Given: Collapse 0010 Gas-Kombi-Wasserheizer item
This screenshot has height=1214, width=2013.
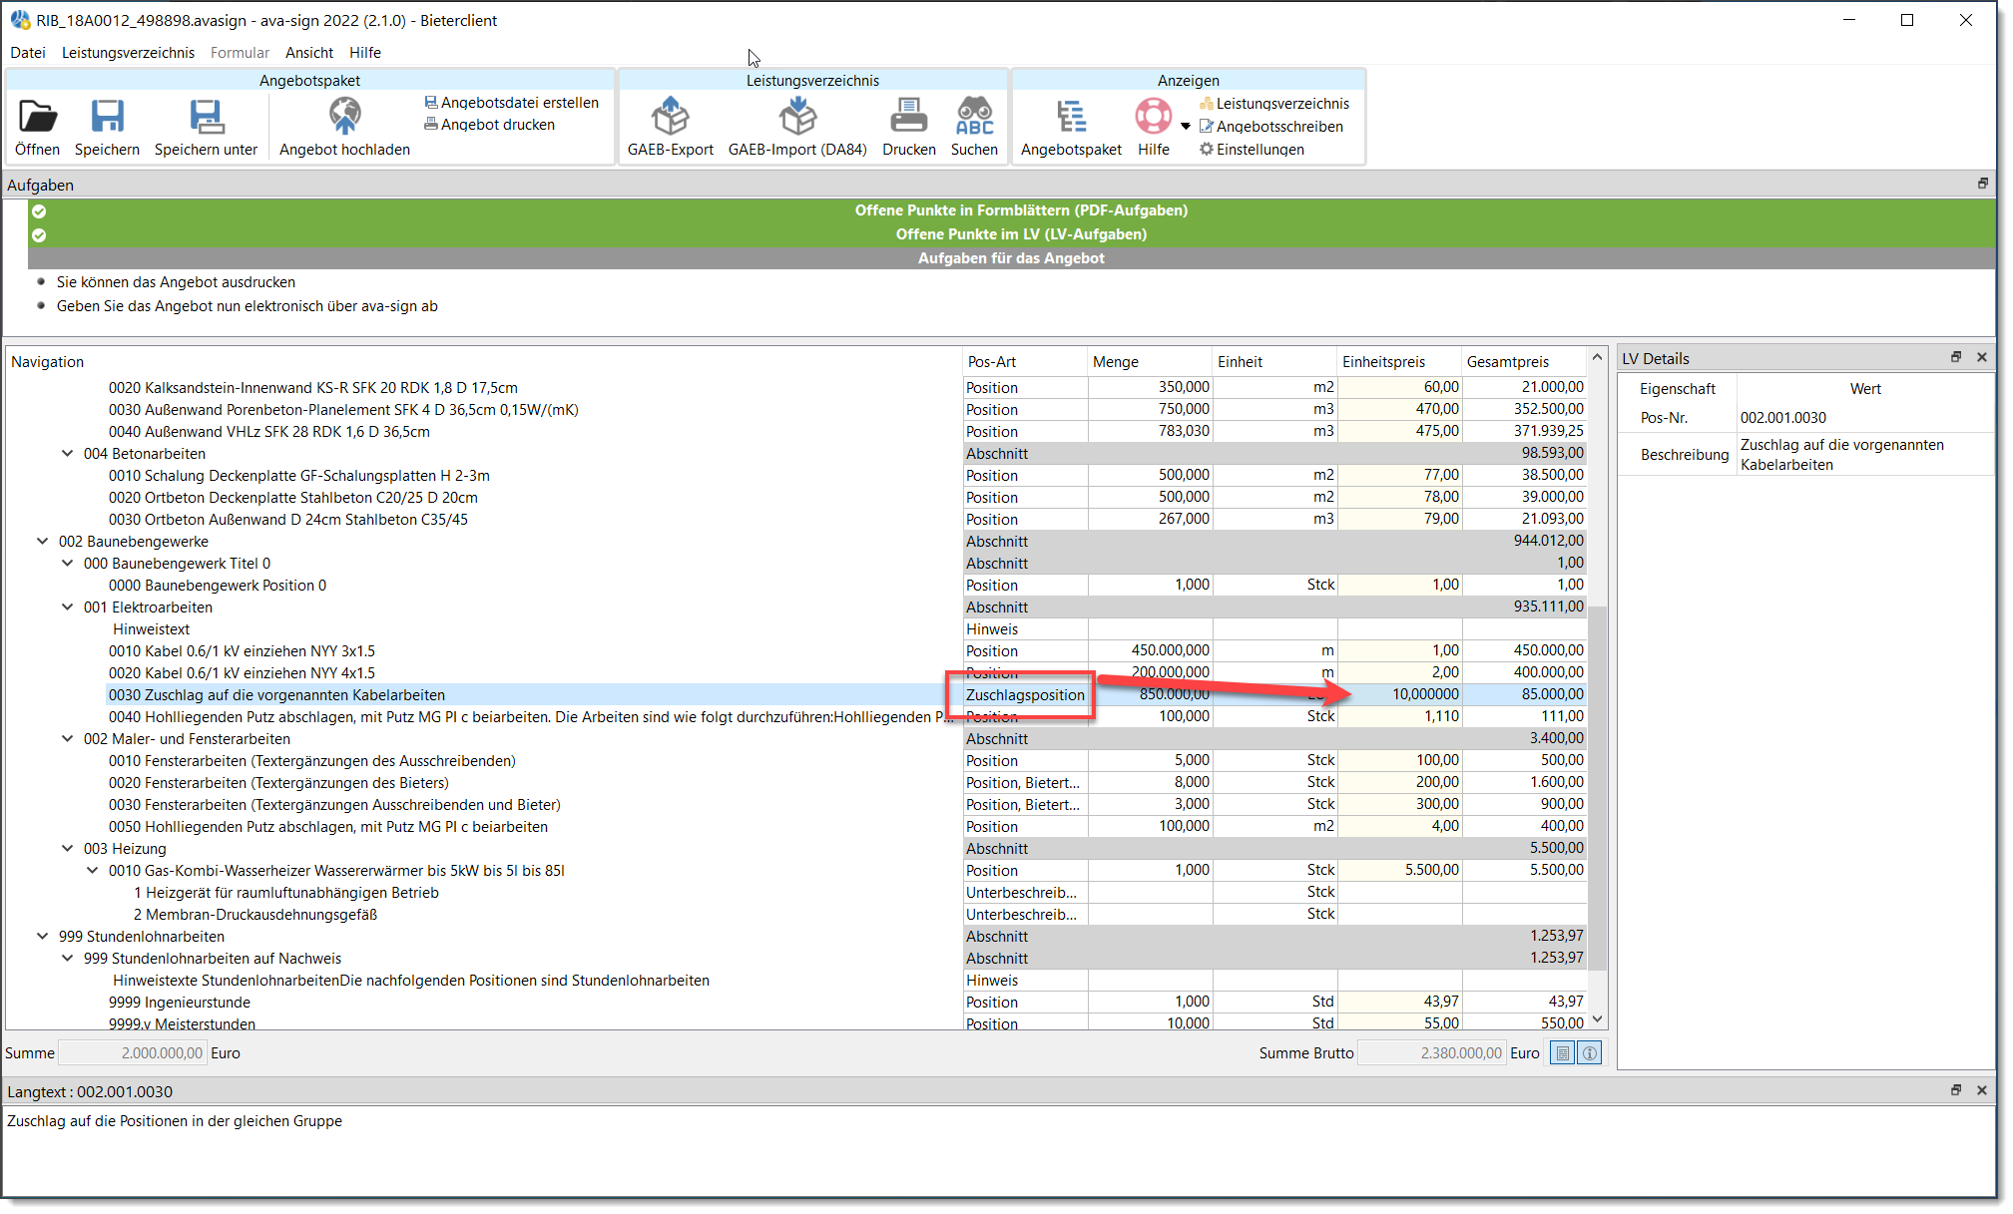Looking at the screenshot, I should coord(92,871).
